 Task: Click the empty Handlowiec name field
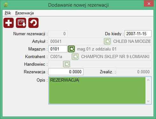pos(111,64)
